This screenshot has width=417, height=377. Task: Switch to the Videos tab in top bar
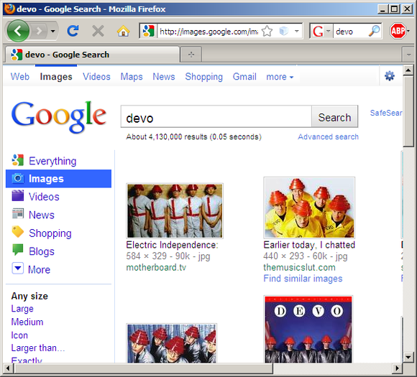pyautogui.click(x=96, y=77)
